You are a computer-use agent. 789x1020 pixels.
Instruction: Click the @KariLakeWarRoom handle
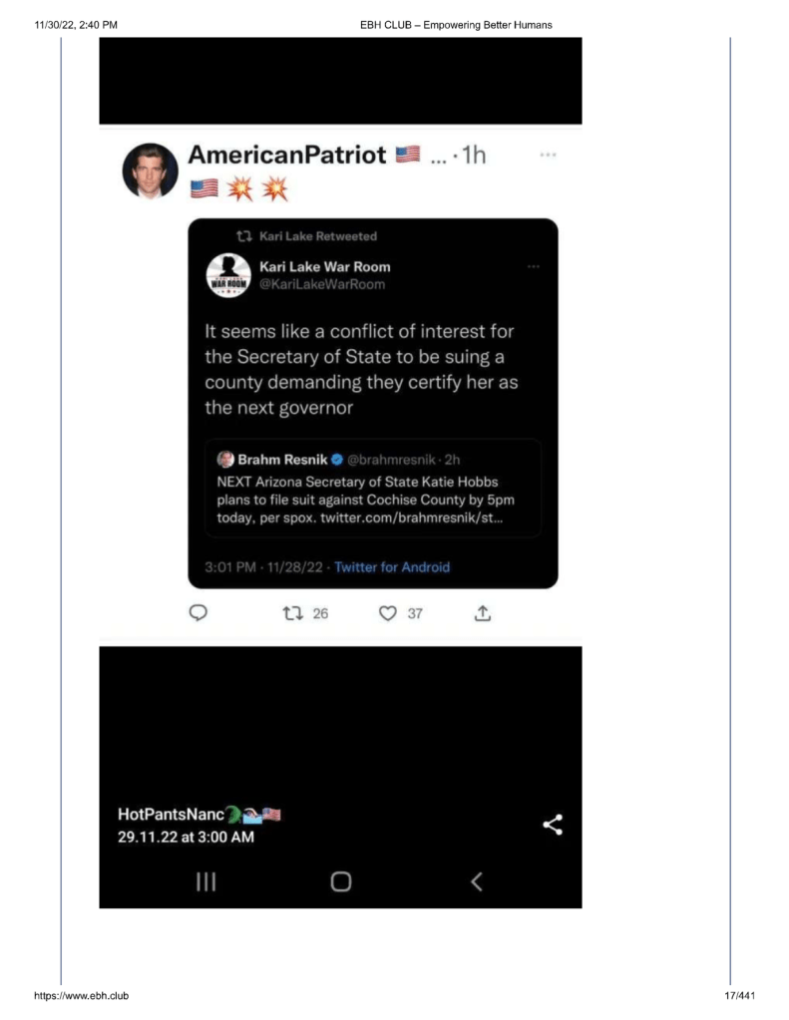click(x=321, y=284)
